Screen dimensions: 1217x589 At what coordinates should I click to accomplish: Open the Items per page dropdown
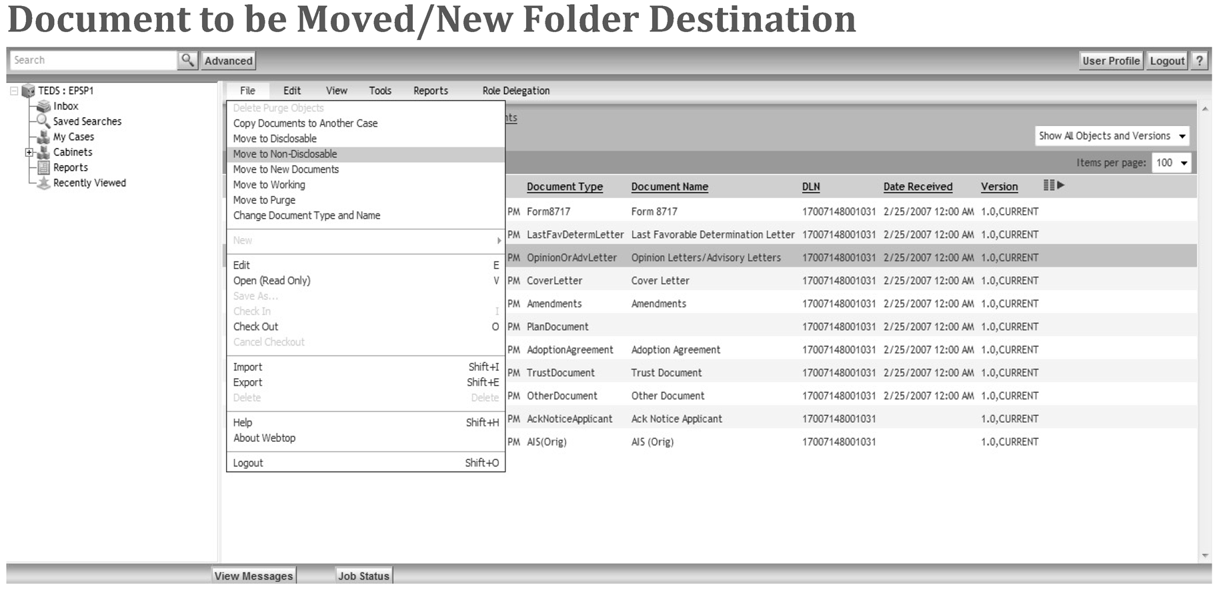[x=1171, y=163]
